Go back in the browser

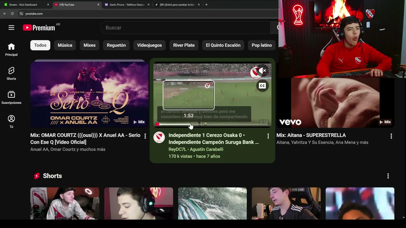point(4,14)
